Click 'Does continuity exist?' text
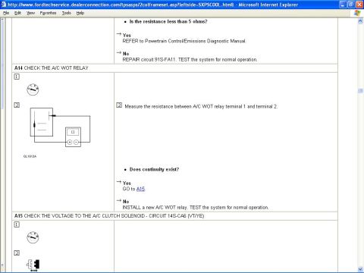The width and height of the screenshot is (364, 273). (x=154, y=169)
